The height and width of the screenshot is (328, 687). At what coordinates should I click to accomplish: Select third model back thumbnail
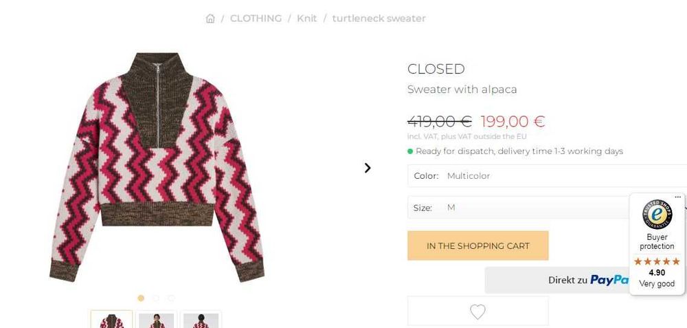pyautogui.click(x=201, y=319)
